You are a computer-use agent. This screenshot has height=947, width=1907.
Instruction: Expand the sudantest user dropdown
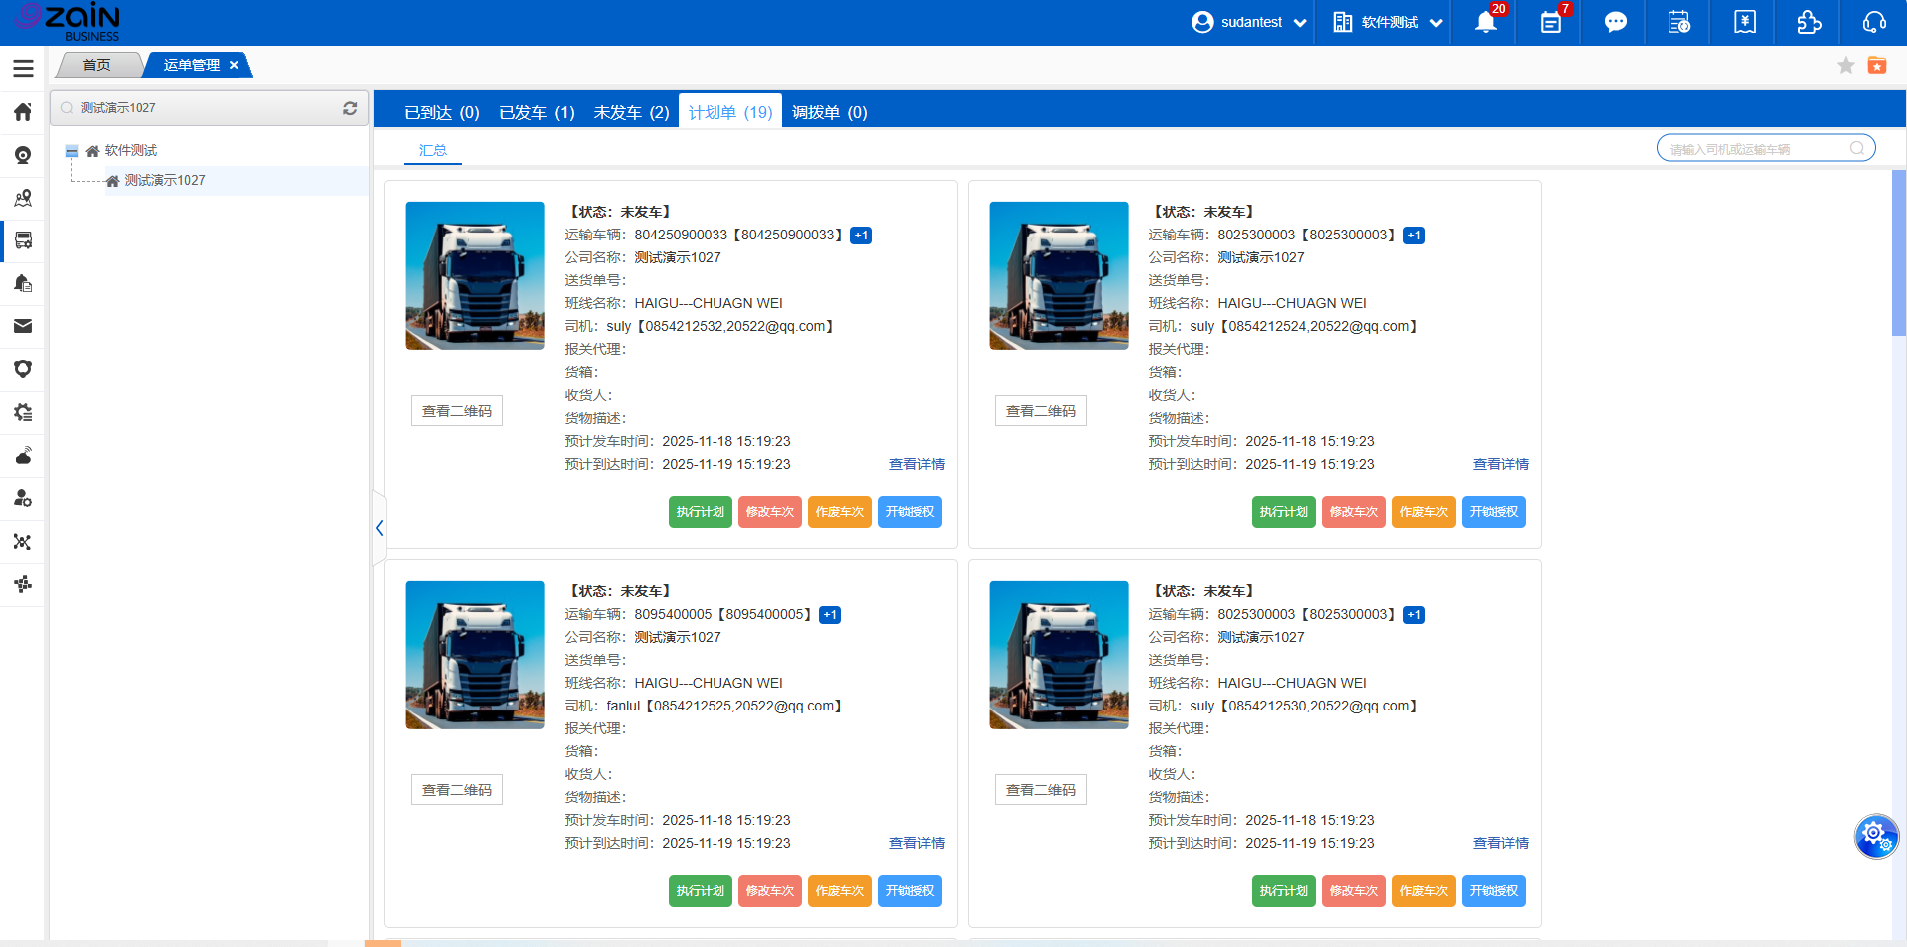[1249, 22]
